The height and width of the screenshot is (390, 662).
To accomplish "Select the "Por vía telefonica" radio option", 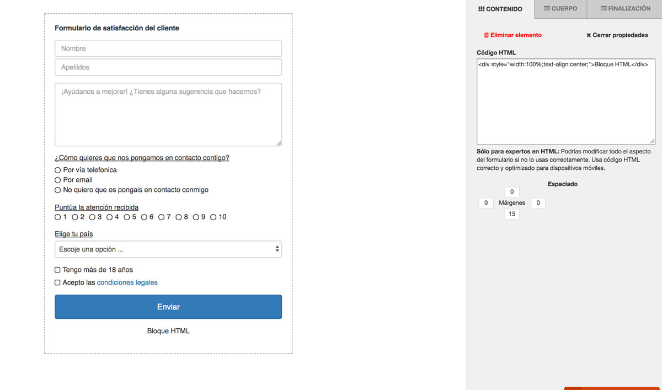I will (x=57, y=170).
